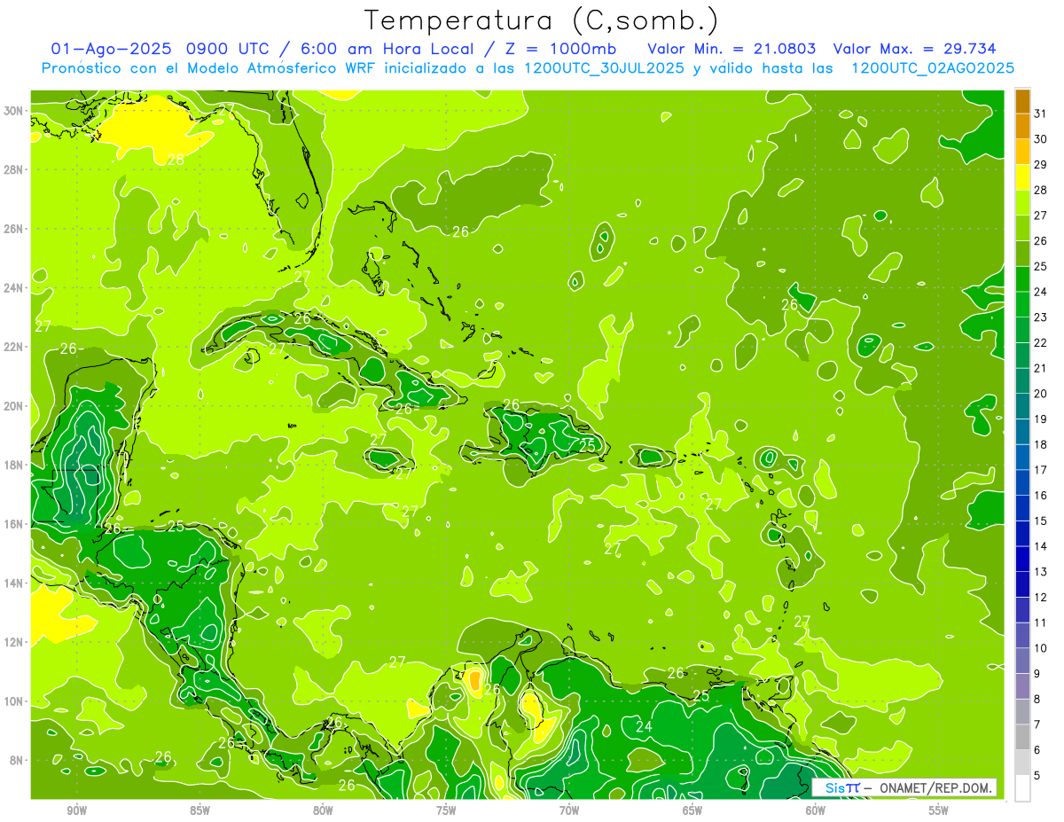The image size is (1064, 822).
Task: Click the 14N latitude label
Action: point(15,583)
